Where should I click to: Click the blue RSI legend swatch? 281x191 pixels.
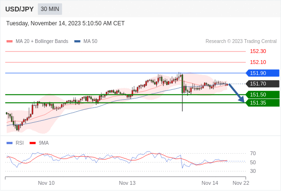pyautogui.click(x=10, y=143)
